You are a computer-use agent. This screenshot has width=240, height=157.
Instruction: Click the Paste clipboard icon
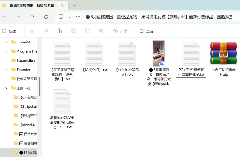(59, 31)
